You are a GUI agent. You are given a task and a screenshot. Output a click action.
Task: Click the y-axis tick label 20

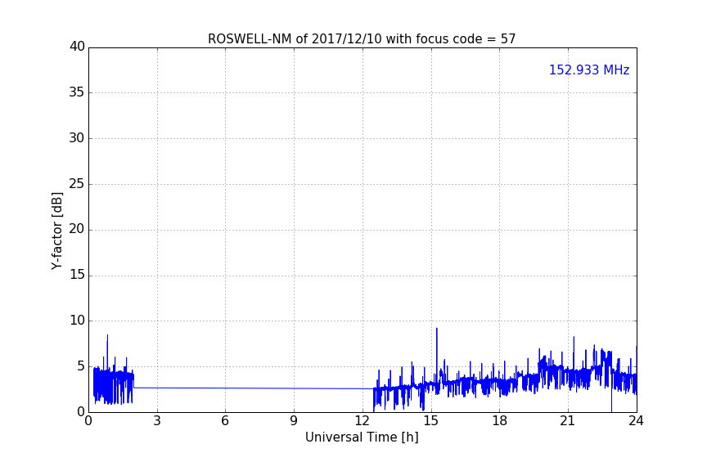[x=77, y=229]
